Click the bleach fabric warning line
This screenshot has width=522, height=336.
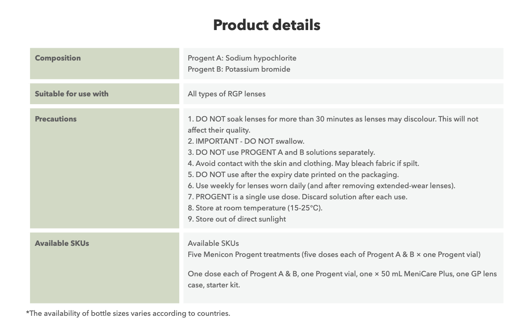[x=303, y=163]
